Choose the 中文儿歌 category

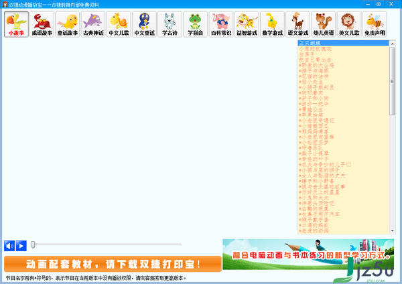[x=119, y=24]
